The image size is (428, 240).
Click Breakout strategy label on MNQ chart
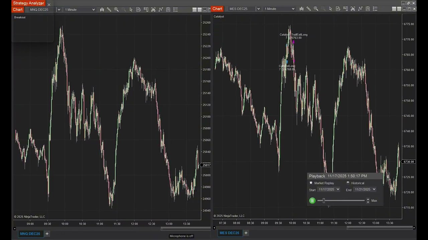point(20,17)
